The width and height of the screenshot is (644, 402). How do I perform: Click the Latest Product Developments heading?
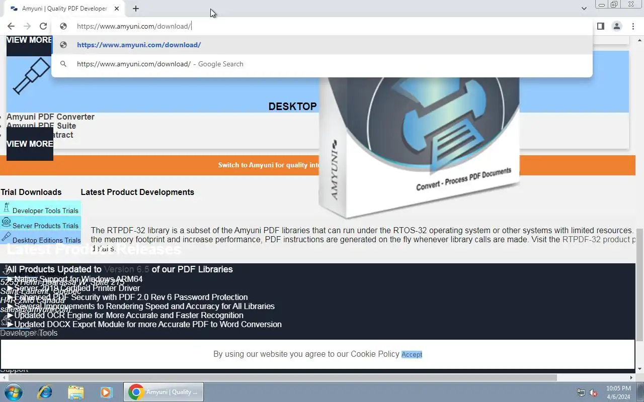pyautogui.click(x=137, y=192)
